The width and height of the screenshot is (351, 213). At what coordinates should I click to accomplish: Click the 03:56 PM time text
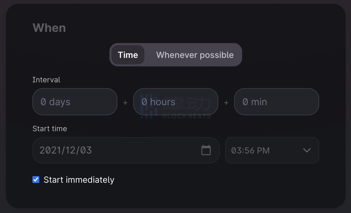(x=250, y=151)
